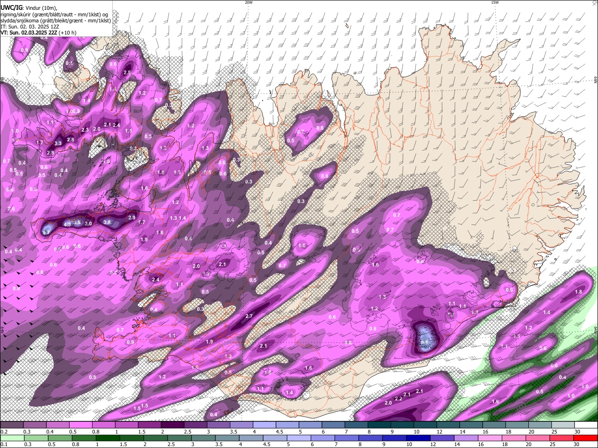Image resolution: width=598 pixels, height=448 pixels.
Task: Select upper legend white swatch at 30
Action: coord(586,425)
